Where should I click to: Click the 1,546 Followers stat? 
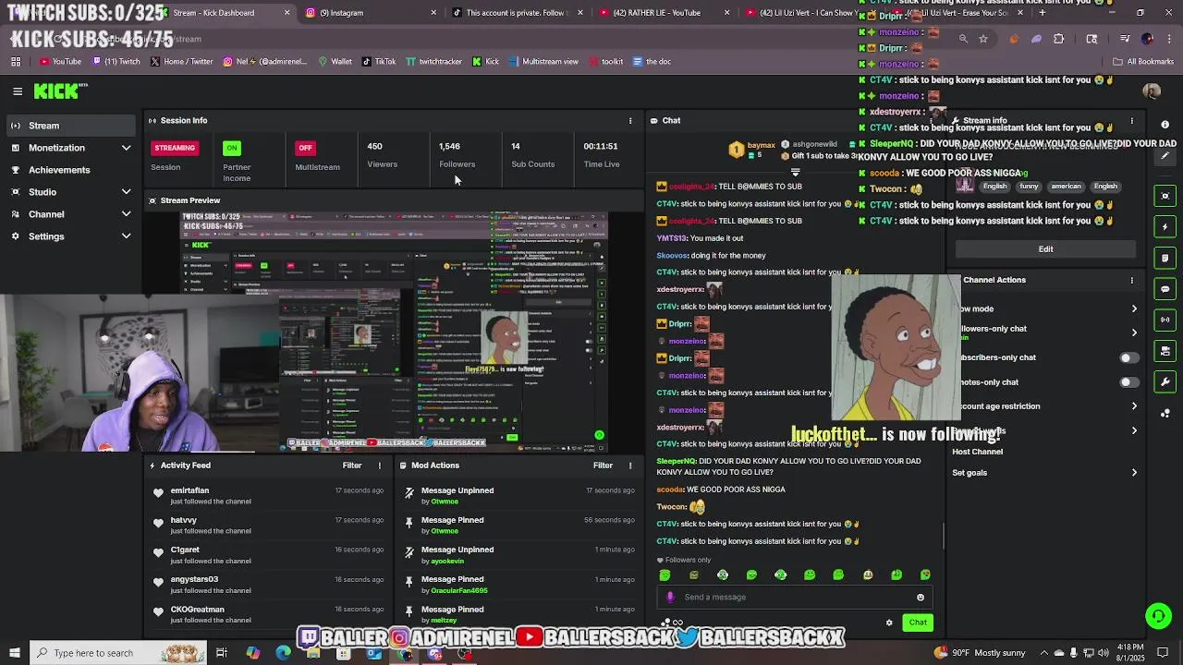[x=457, y=155]
